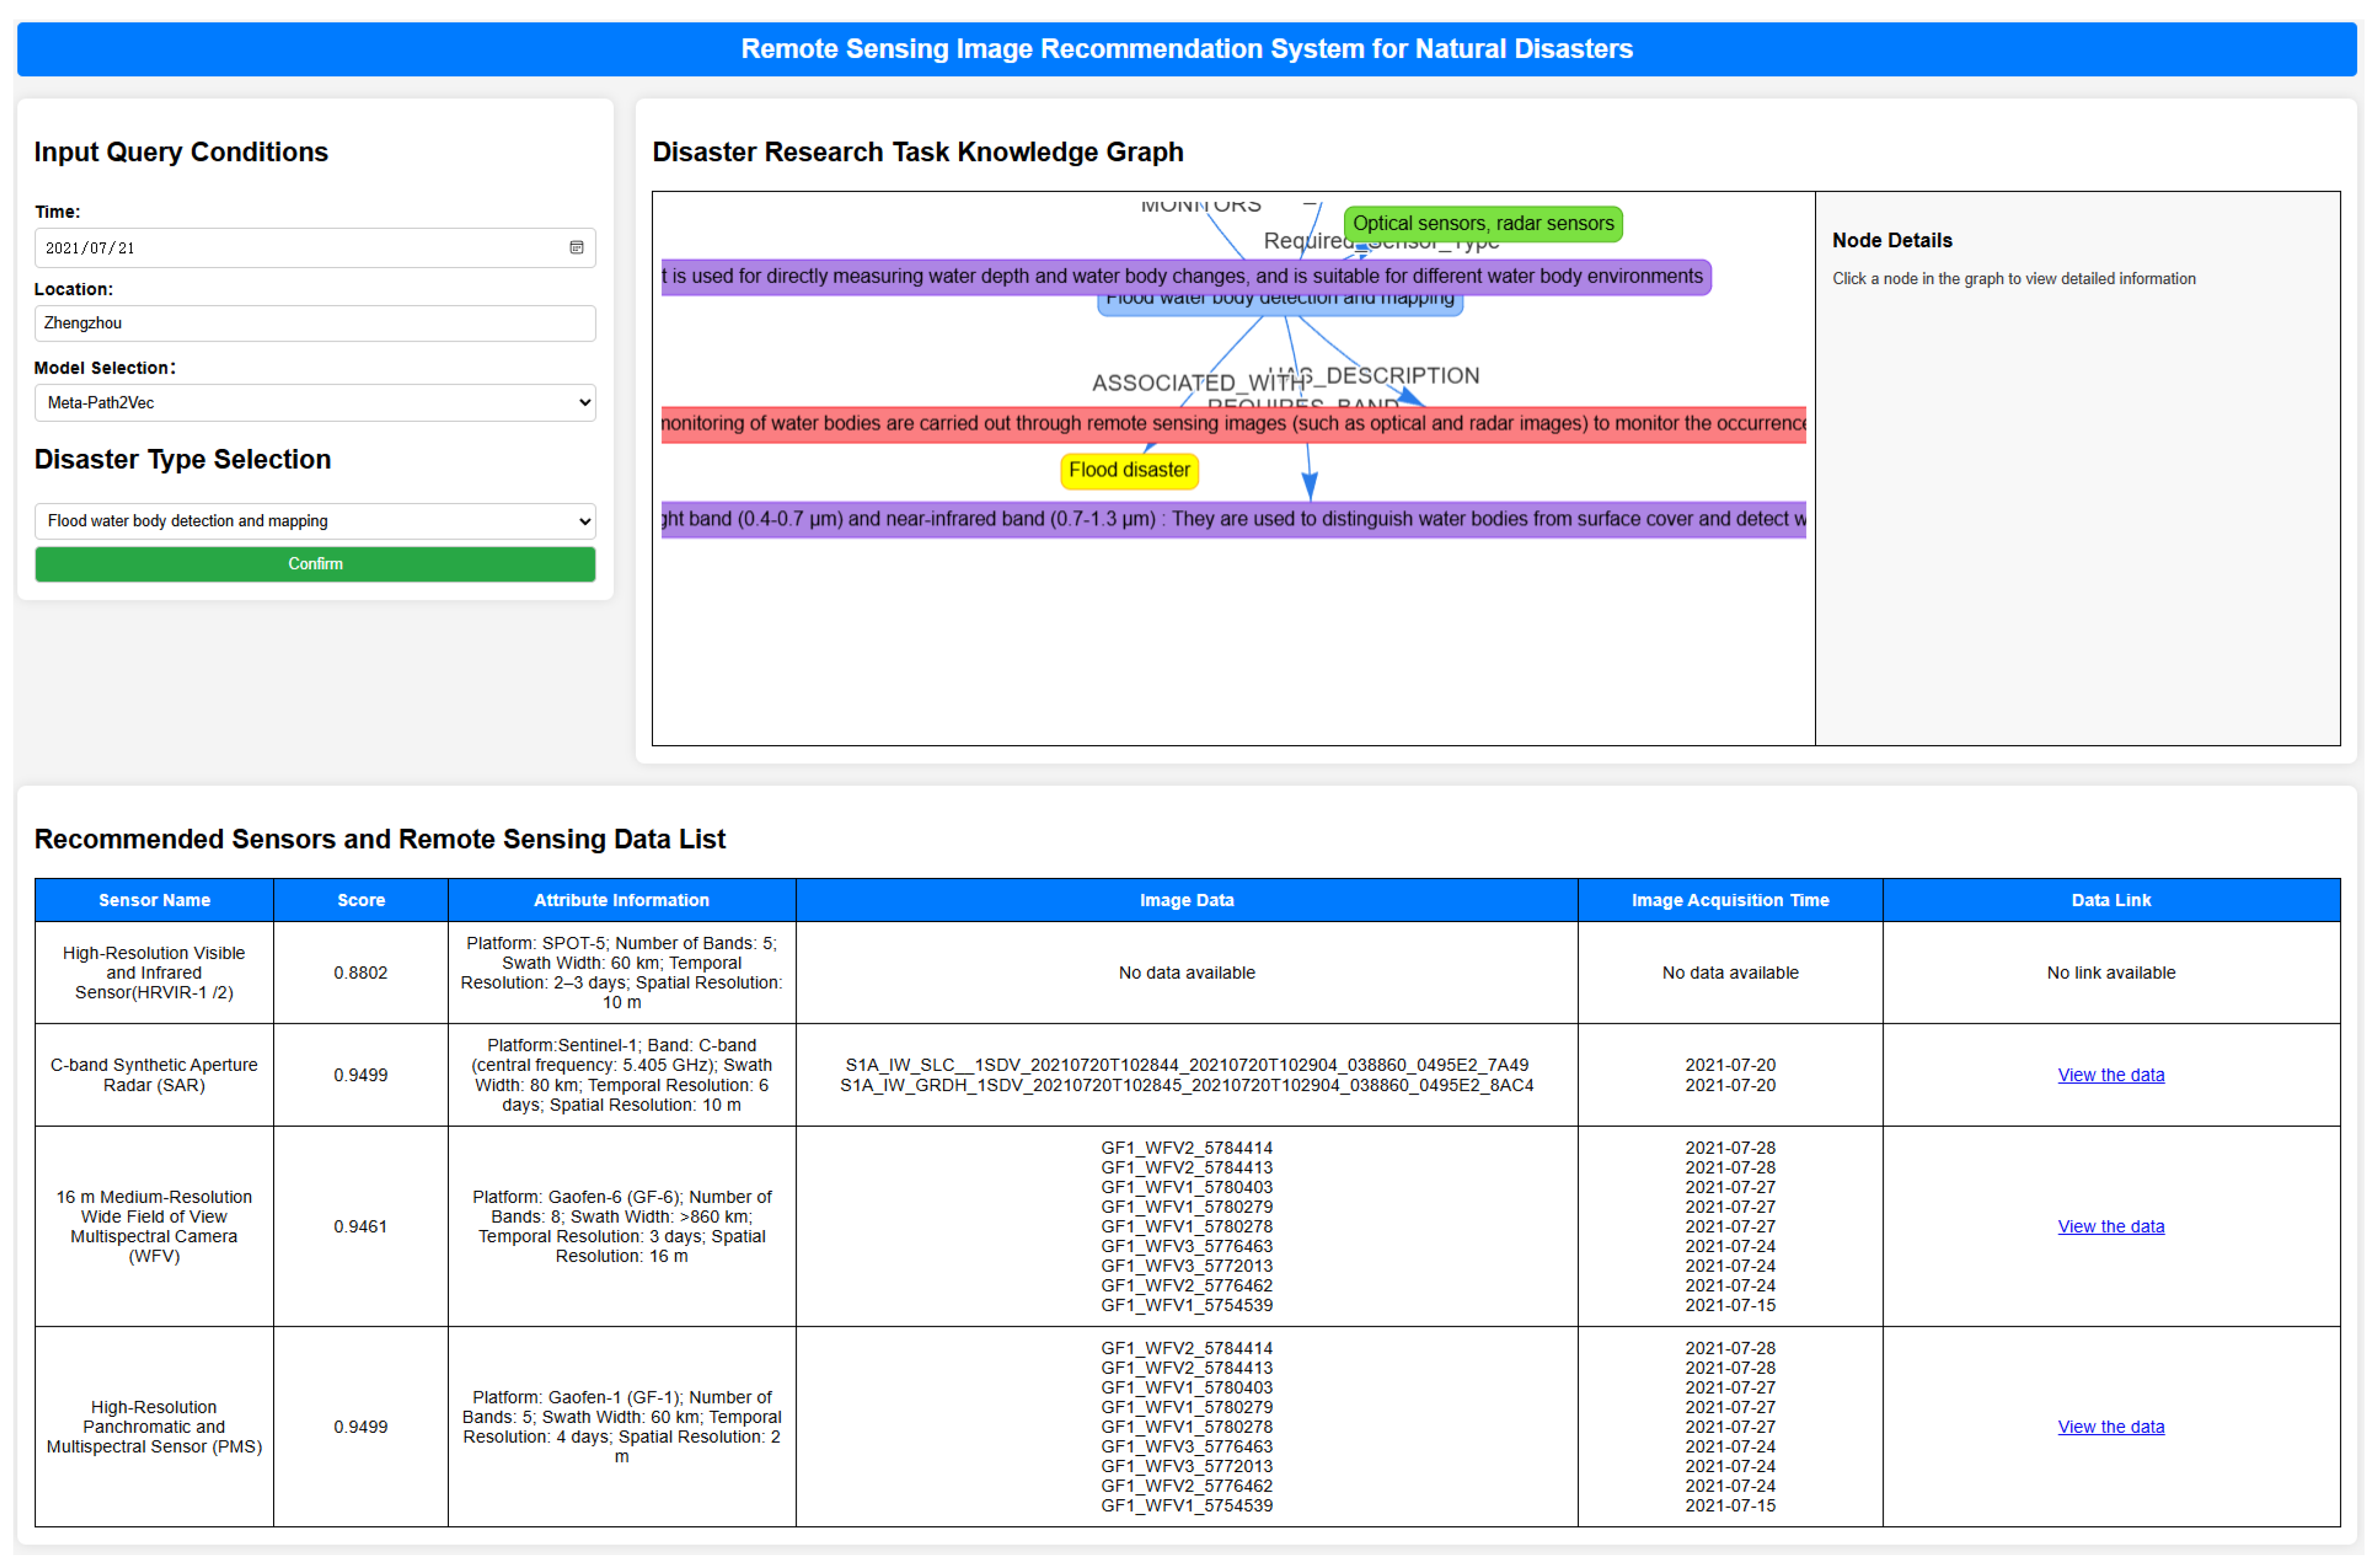The height and width of the screenshot is (1565, 2380).
Task: Click the Time date input field
Action: coord(315,248)
